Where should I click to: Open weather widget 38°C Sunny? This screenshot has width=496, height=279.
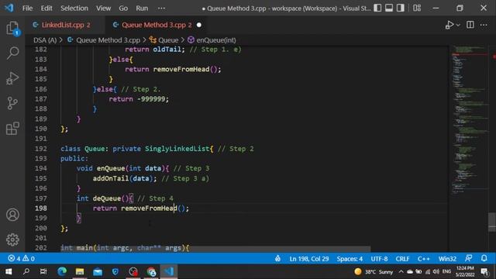[374, 271]
